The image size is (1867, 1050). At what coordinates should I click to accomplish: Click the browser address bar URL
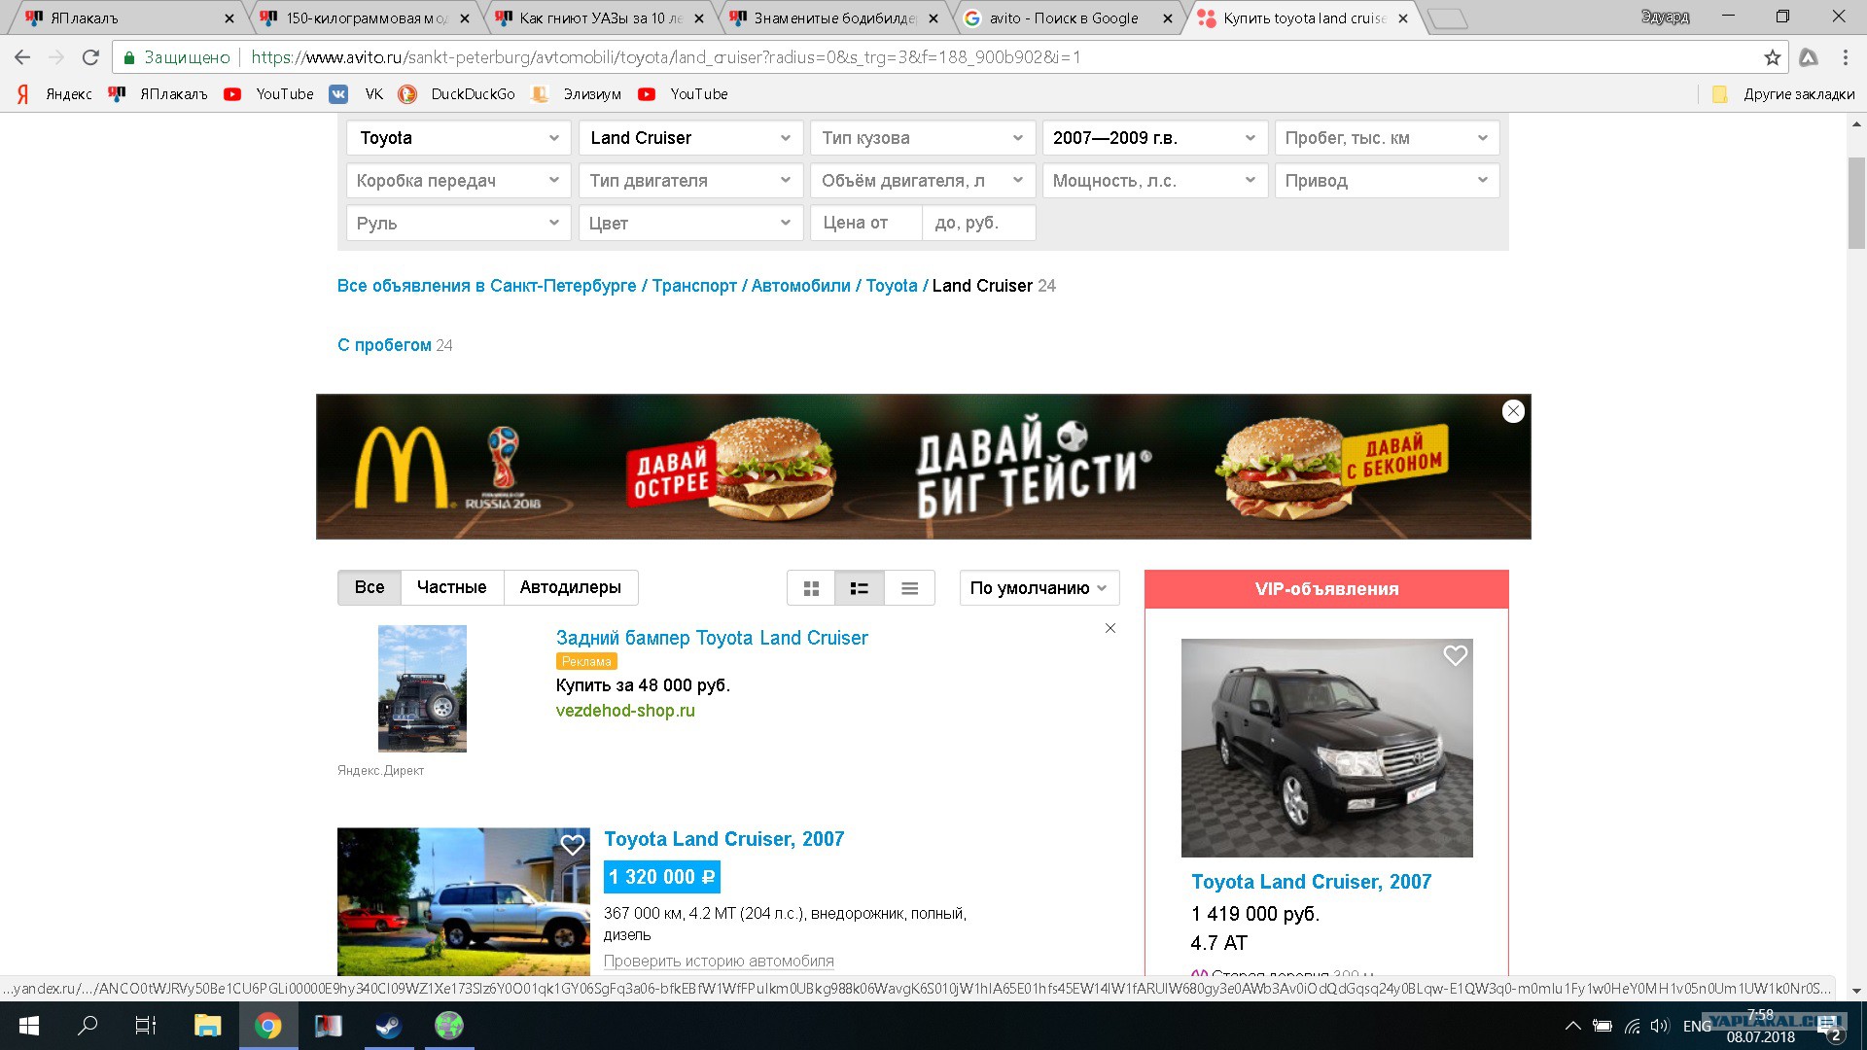point(666,57)
